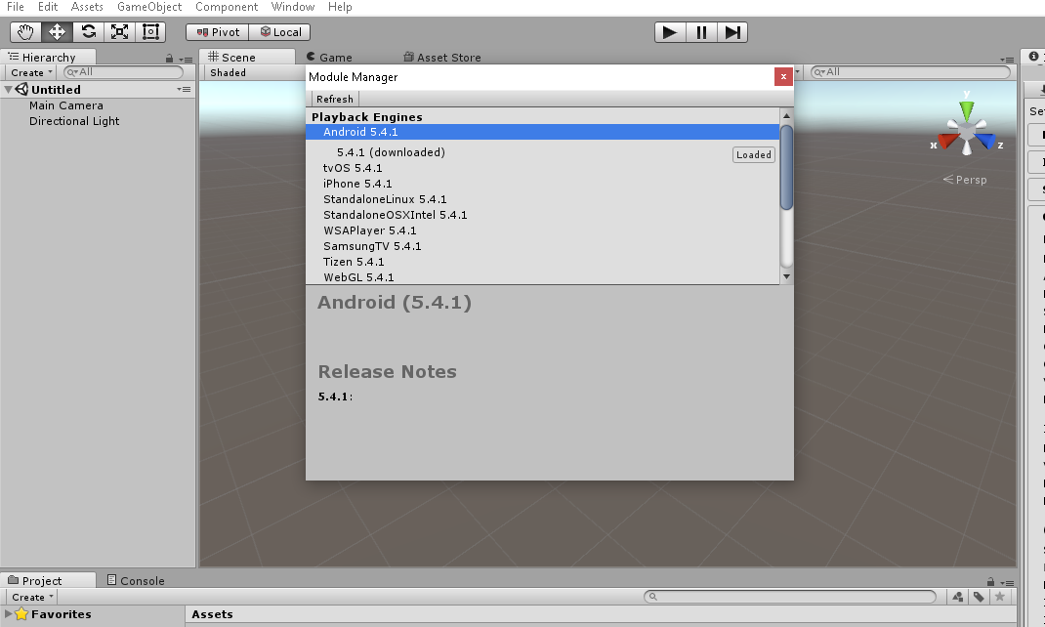Open the Component menu
Screen dimensions: 1045x627
coord(226,7)
